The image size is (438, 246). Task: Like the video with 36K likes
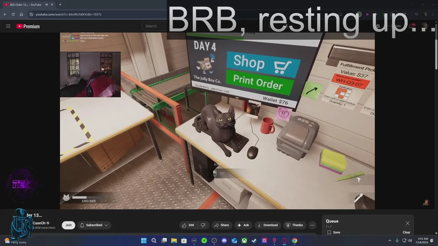tap(188, 225)
